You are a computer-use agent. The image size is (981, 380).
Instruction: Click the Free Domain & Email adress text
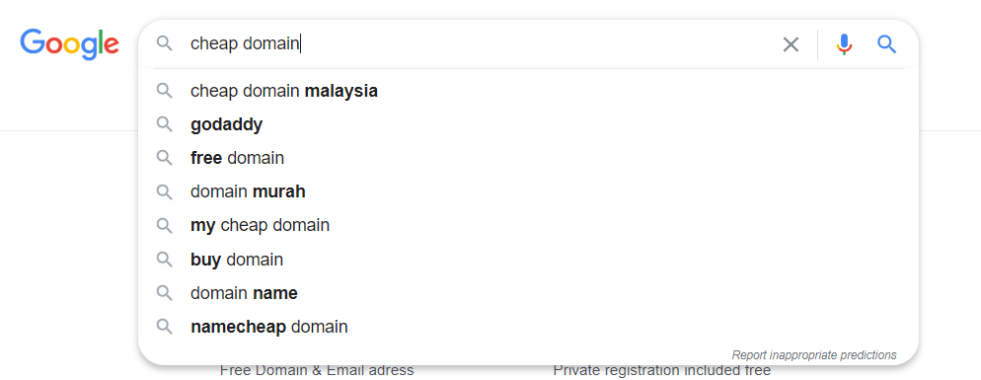(x=317, y=370)
